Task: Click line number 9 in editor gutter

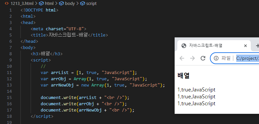Action: click(x=11, y=60)
